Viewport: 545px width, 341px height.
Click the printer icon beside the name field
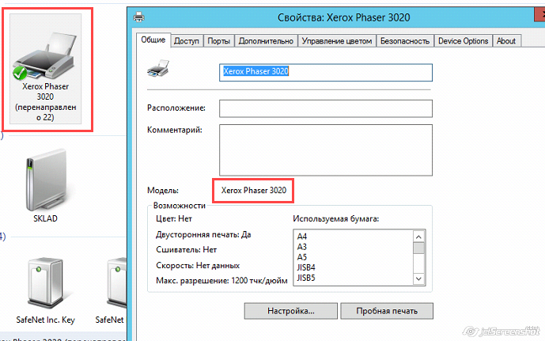[x=158, y=72]
